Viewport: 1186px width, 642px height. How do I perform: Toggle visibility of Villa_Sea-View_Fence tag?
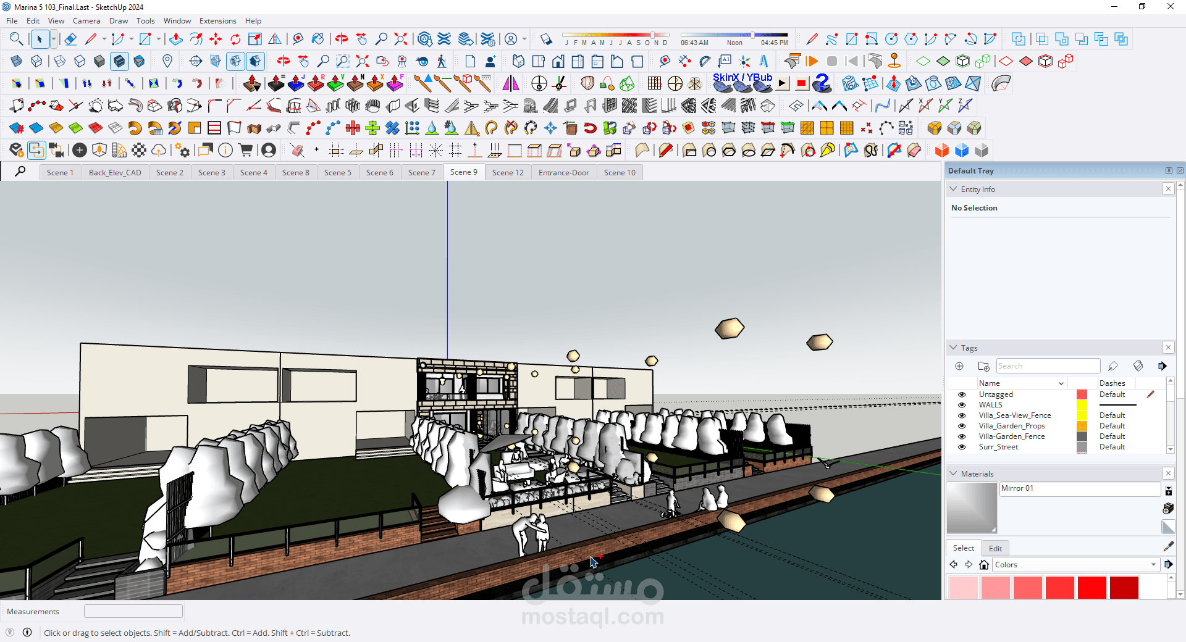pyautogui.click(x=962, y=415)
